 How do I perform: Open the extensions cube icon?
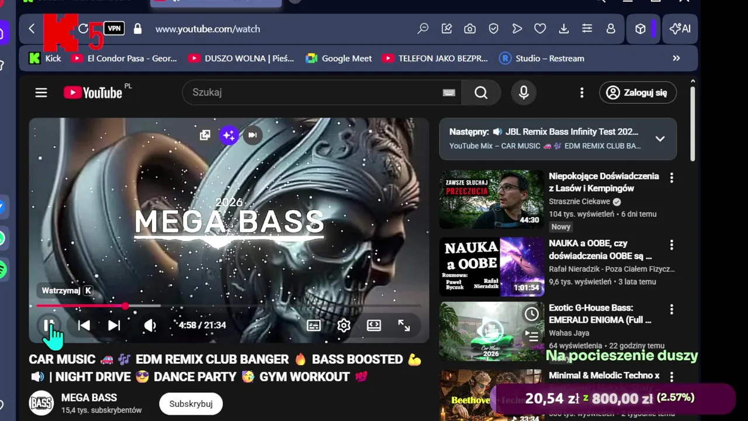click(x=640, y=29)
